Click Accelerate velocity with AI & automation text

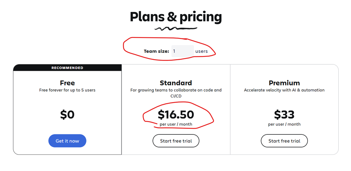tap(284, 90)
